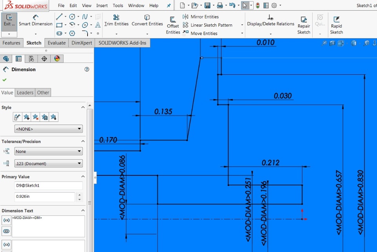Select the Smart Dimension tool
Screen dimensions: 377x252
(36, 21)
